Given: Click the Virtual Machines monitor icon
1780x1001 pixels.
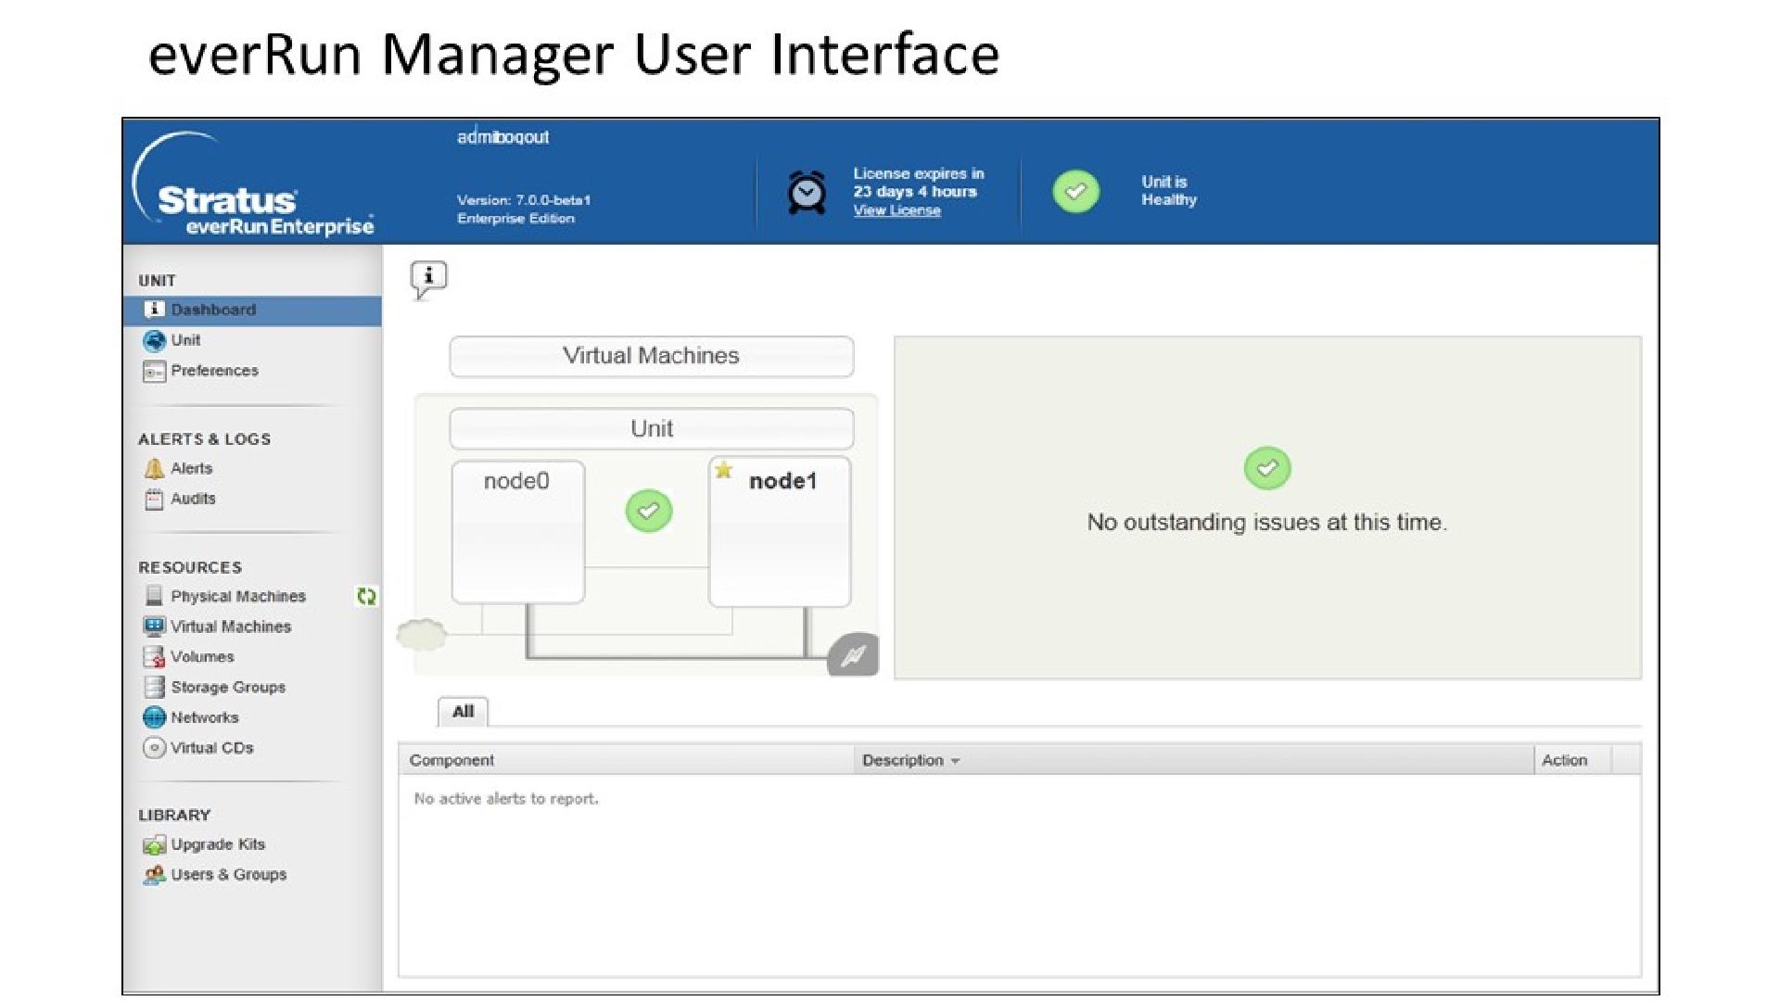Looking at the screenshot, I should [x=154, y=627].
